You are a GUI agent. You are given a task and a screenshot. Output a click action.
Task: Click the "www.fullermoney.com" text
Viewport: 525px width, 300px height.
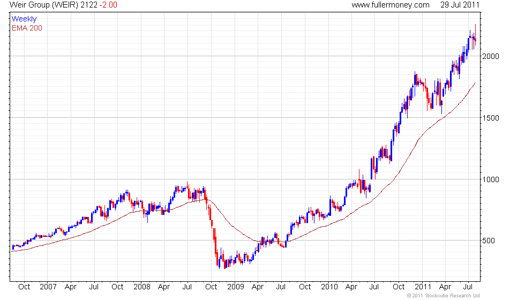click(x=391, y=5)
